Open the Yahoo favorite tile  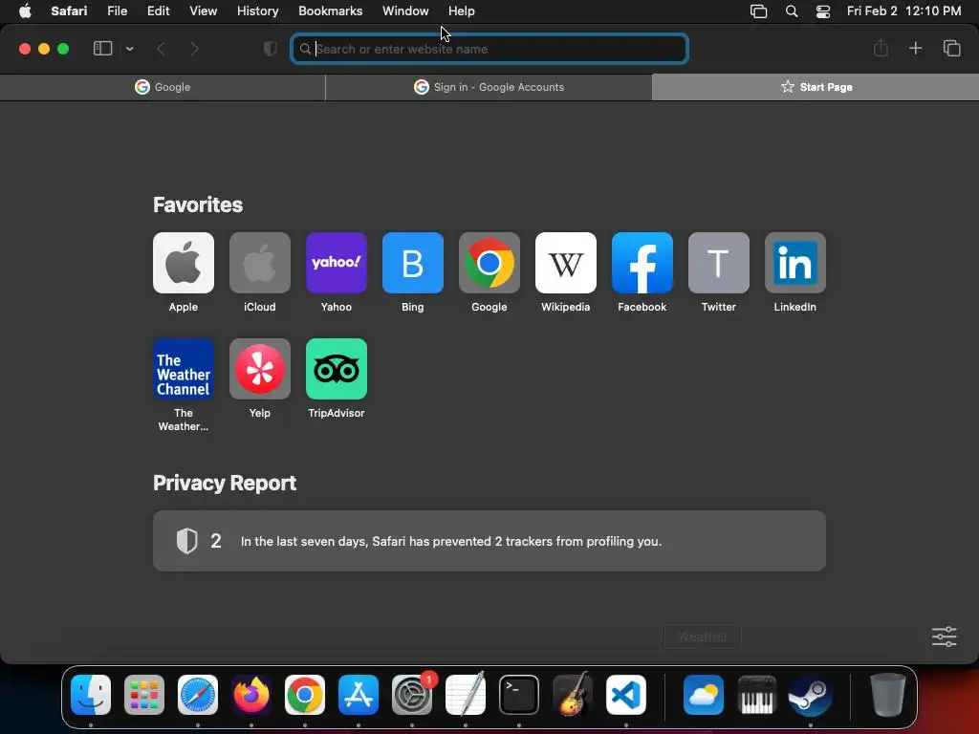pyautogui.click(x=336, y=263)
